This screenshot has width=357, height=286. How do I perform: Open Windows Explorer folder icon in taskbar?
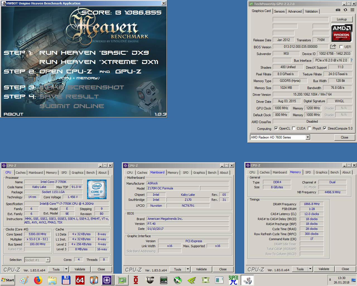pyautogui.click(x=52, y=280)
